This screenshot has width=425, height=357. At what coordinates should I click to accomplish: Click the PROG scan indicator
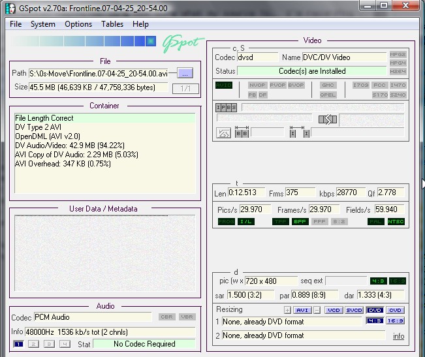pos(227,221)
